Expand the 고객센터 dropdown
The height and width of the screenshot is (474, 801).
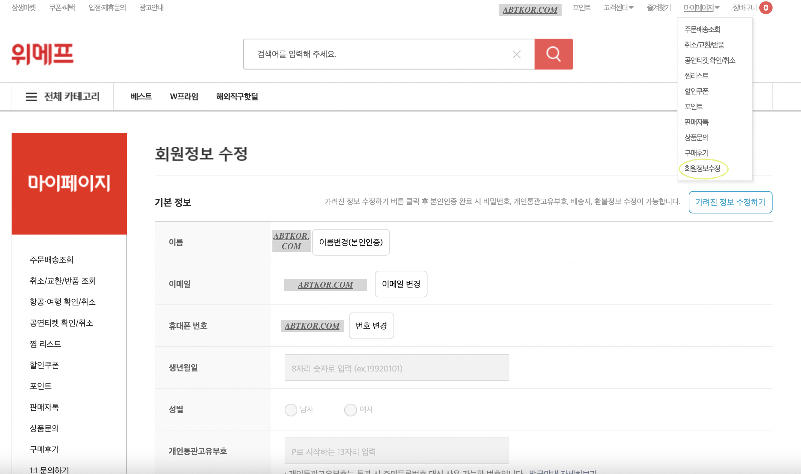pos(618,8)
